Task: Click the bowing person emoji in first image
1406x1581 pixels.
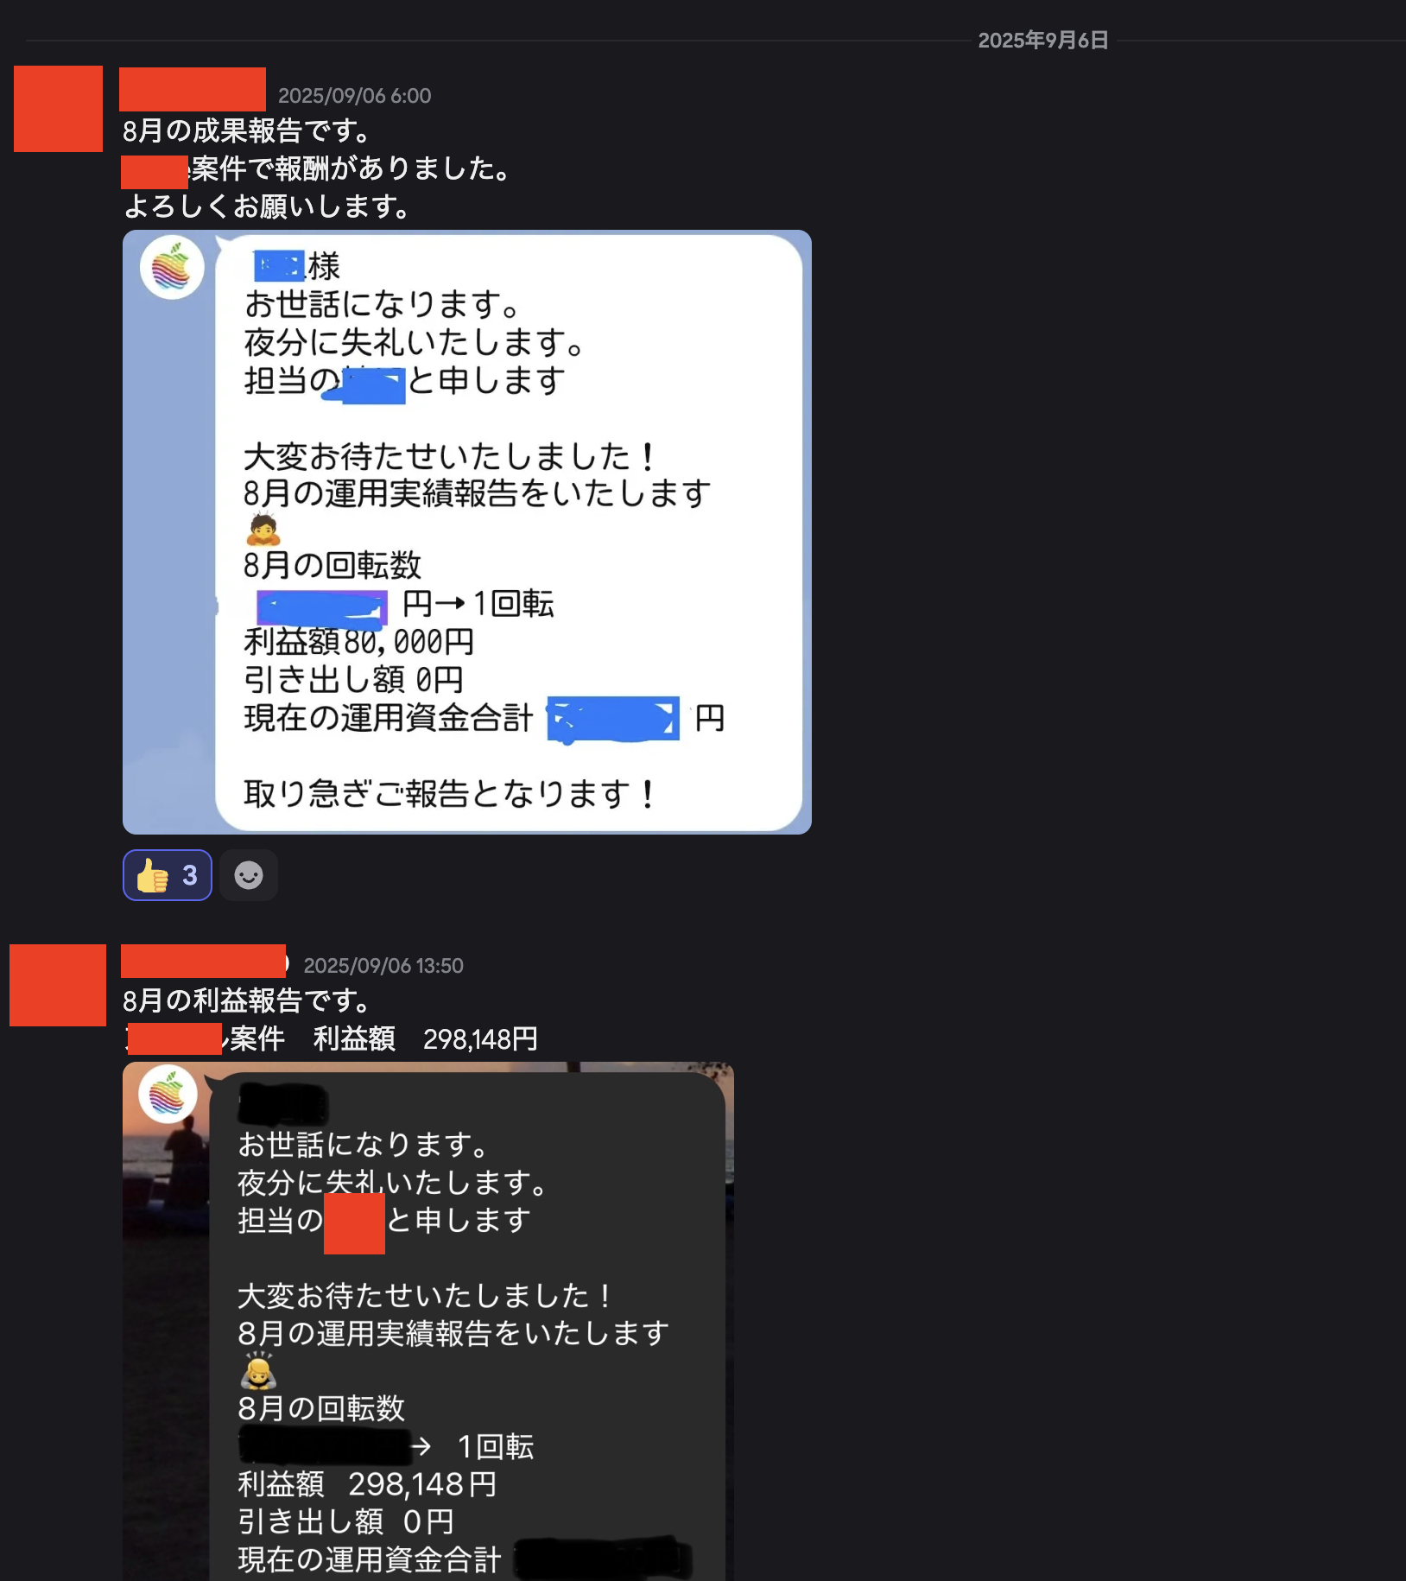Action: (263, 529)
